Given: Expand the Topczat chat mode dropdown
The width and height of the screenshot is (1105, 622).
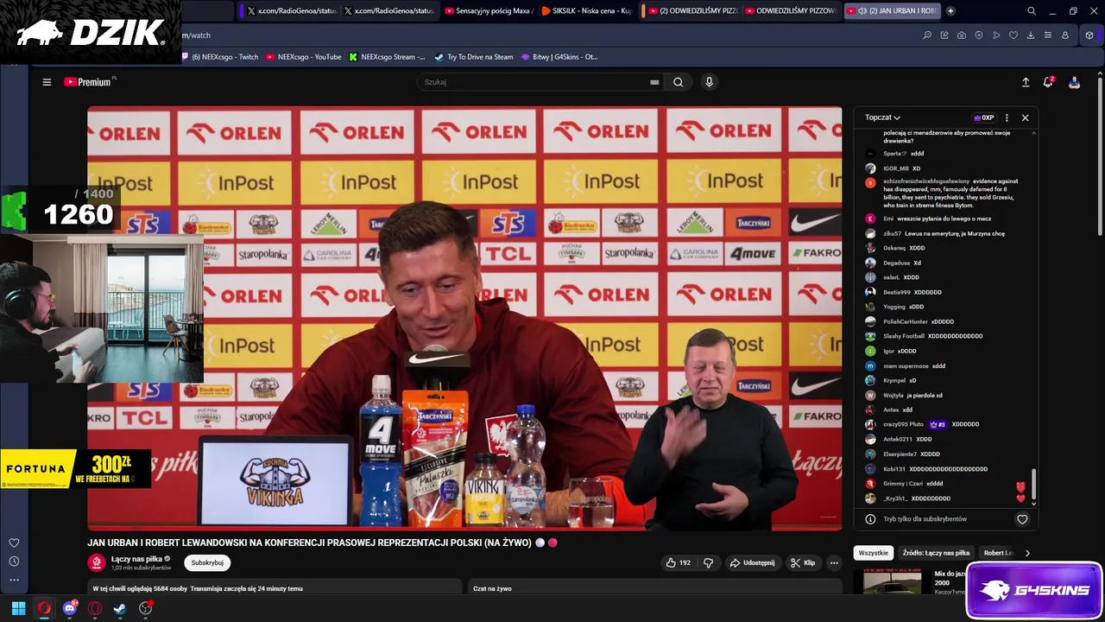Looking at the screenshot, I should tap(882, 117).
